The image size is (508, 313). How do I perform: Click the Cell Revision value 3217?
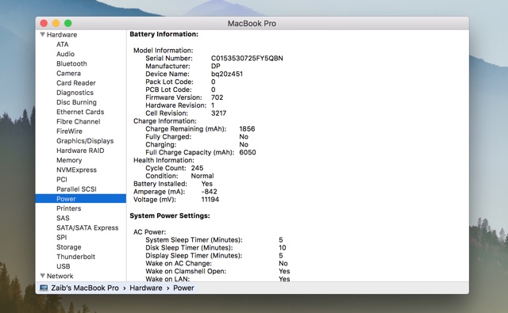219,113
